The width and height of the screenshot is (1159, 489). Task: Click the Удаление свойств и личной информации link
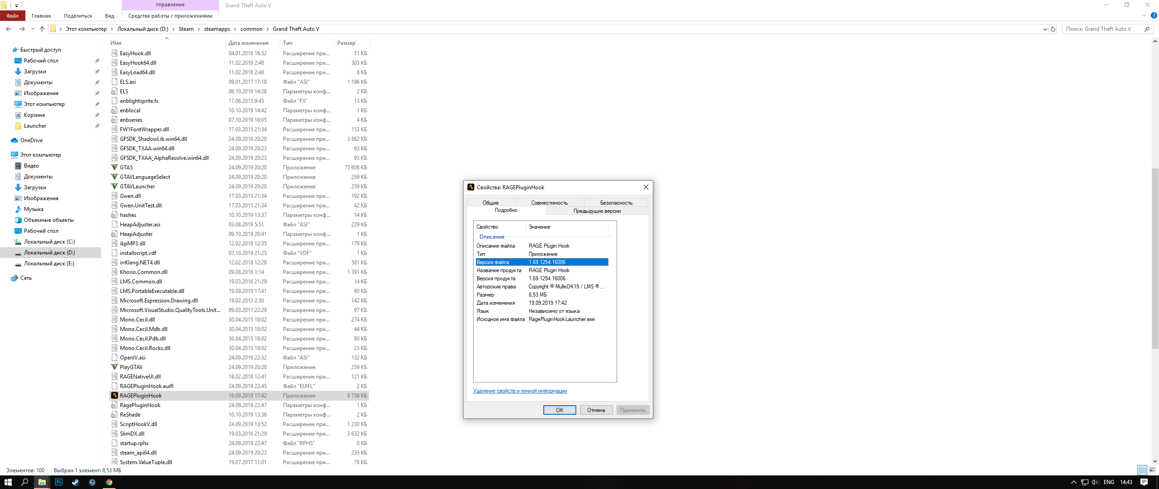pos(520,391)
